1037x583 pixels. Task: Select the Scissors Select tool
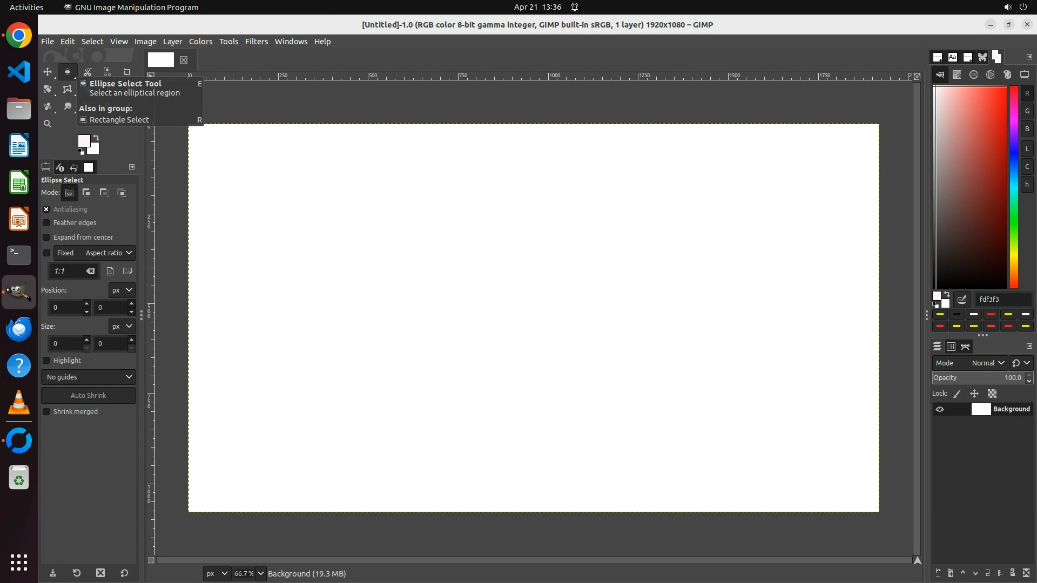point(87,72)
